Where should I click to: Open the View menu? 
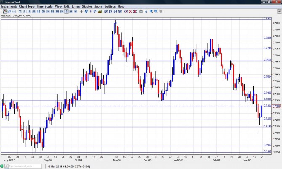(58, 6)
